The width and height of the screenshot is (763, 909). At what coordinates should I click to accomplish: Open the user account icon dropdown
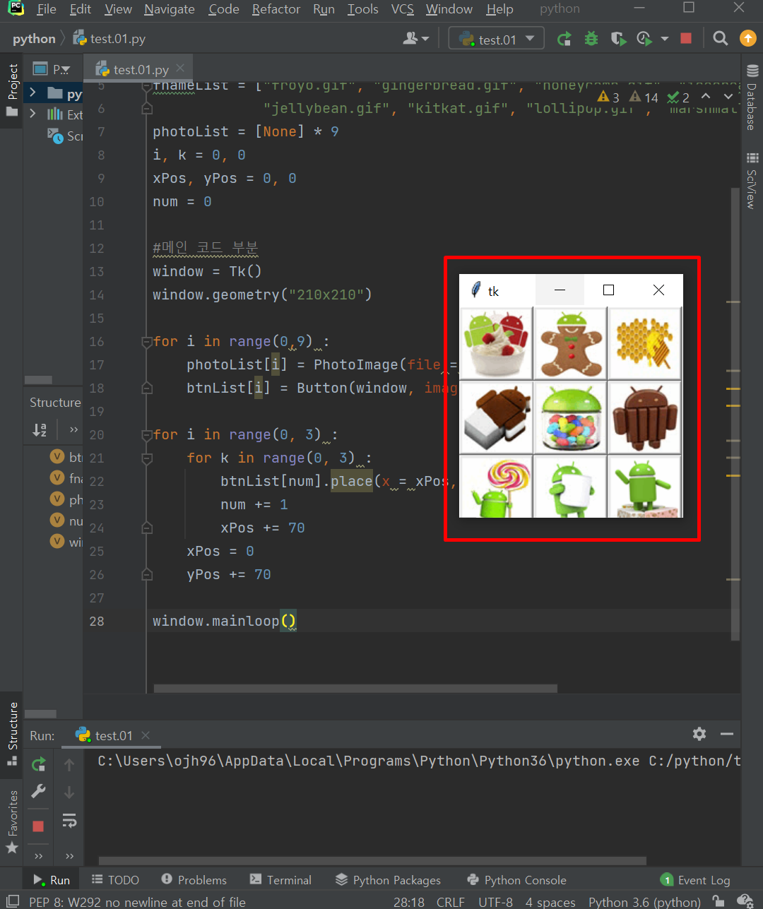[415, 39]
